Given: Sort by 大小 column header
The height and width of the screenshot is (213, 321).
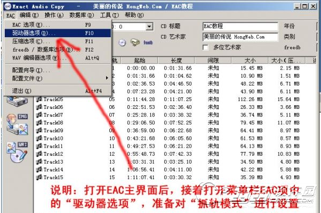Looking at the screenshot, I should (x=250, y=61).
